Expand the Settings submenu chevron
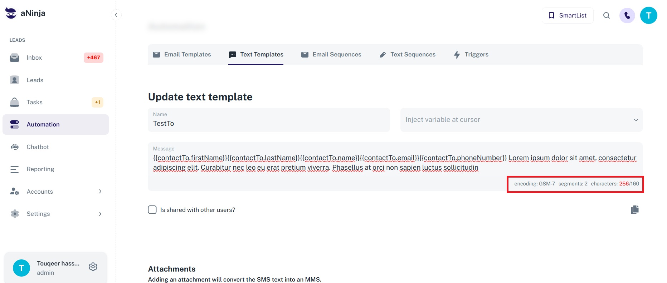The height and width of the screenshot is (283, 667). tap(100, 214)
